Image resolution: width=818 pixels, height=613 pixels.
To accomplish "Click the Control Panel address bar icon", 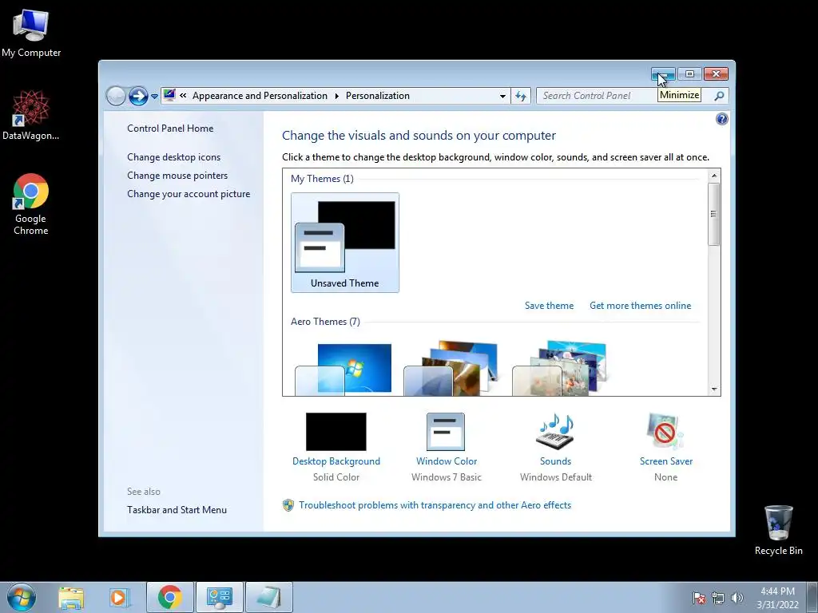I will click(169, 96).
